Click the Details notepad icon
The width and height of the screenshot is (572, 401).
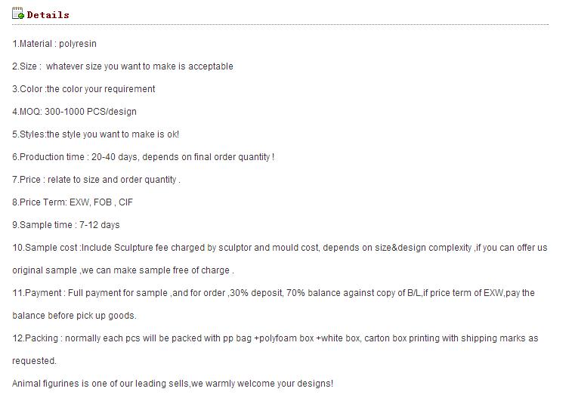tap(18, 14)
